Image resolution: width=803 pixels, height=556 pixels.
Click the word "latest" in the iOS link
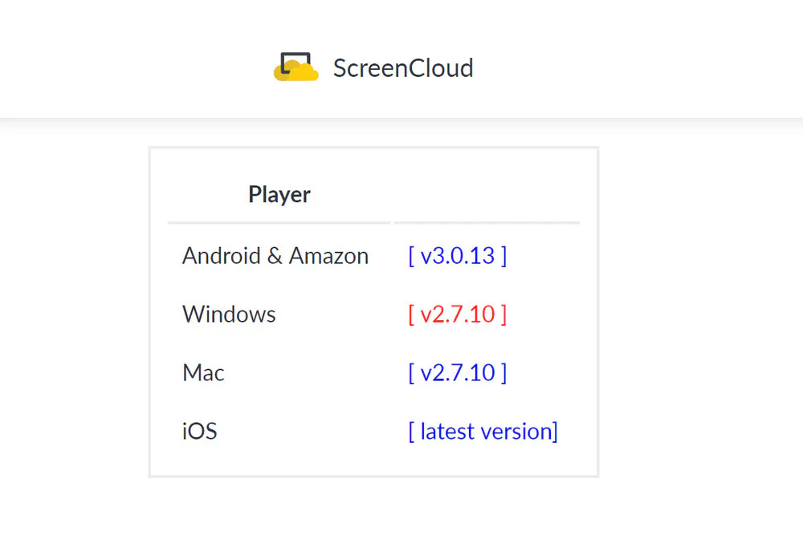(447, 431)
